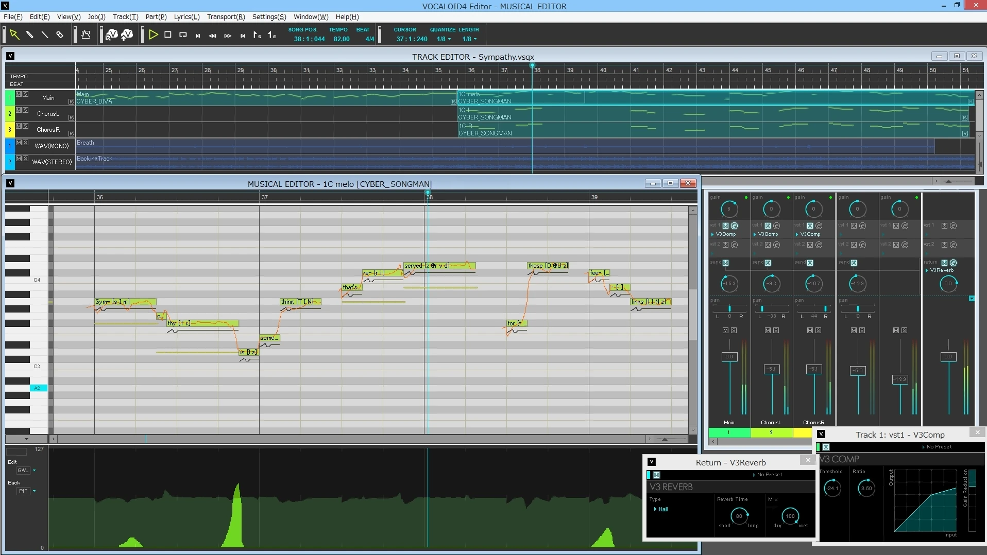Solo the ChorusL channel in the mixer

point(776,330)
